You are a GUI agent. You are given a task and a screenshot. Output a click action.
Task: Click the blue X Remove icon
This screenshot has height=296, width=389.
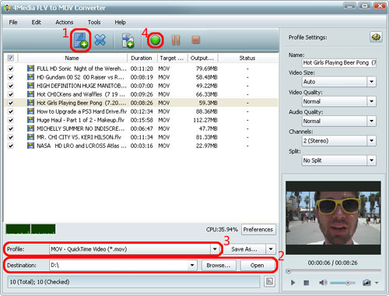[100, 40]
